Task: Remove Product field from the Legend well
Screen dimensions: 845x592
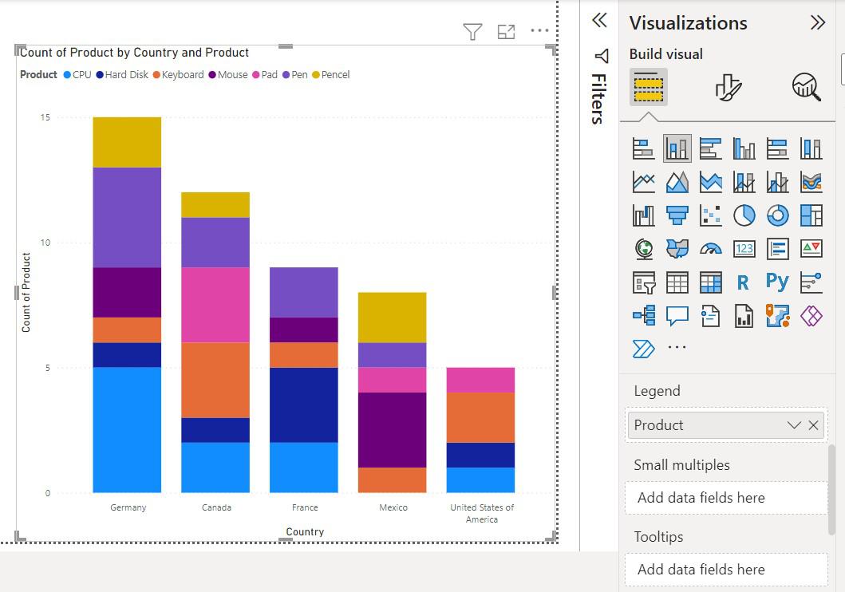Action: coord(813,425)
